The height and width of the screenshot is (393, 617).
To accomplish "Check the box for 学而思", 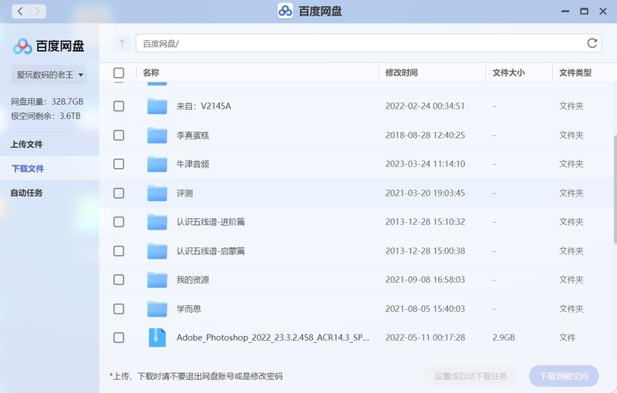I will pos(119,309).
